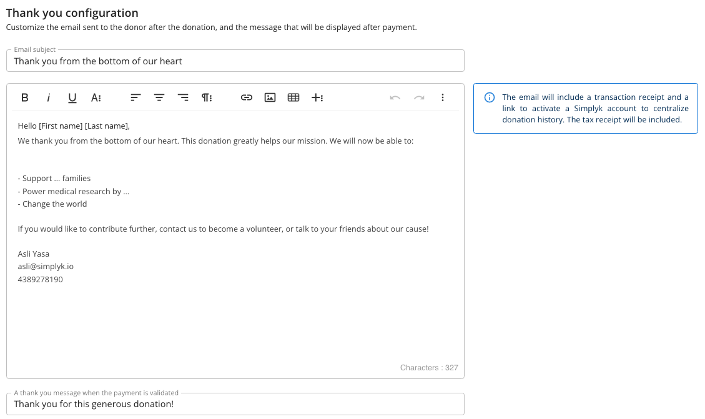Toggle bold formatting in the editor
This screenshot has height=419, width=705.
[x=25, y=97]
